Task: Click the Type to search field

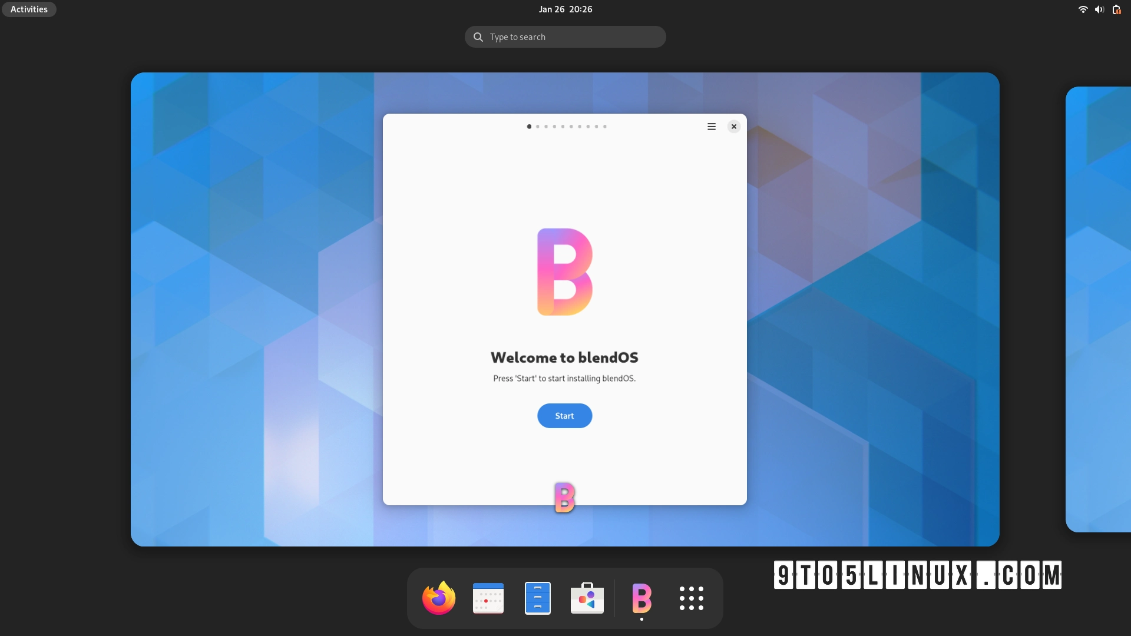Action: click(x=565, y=37)
